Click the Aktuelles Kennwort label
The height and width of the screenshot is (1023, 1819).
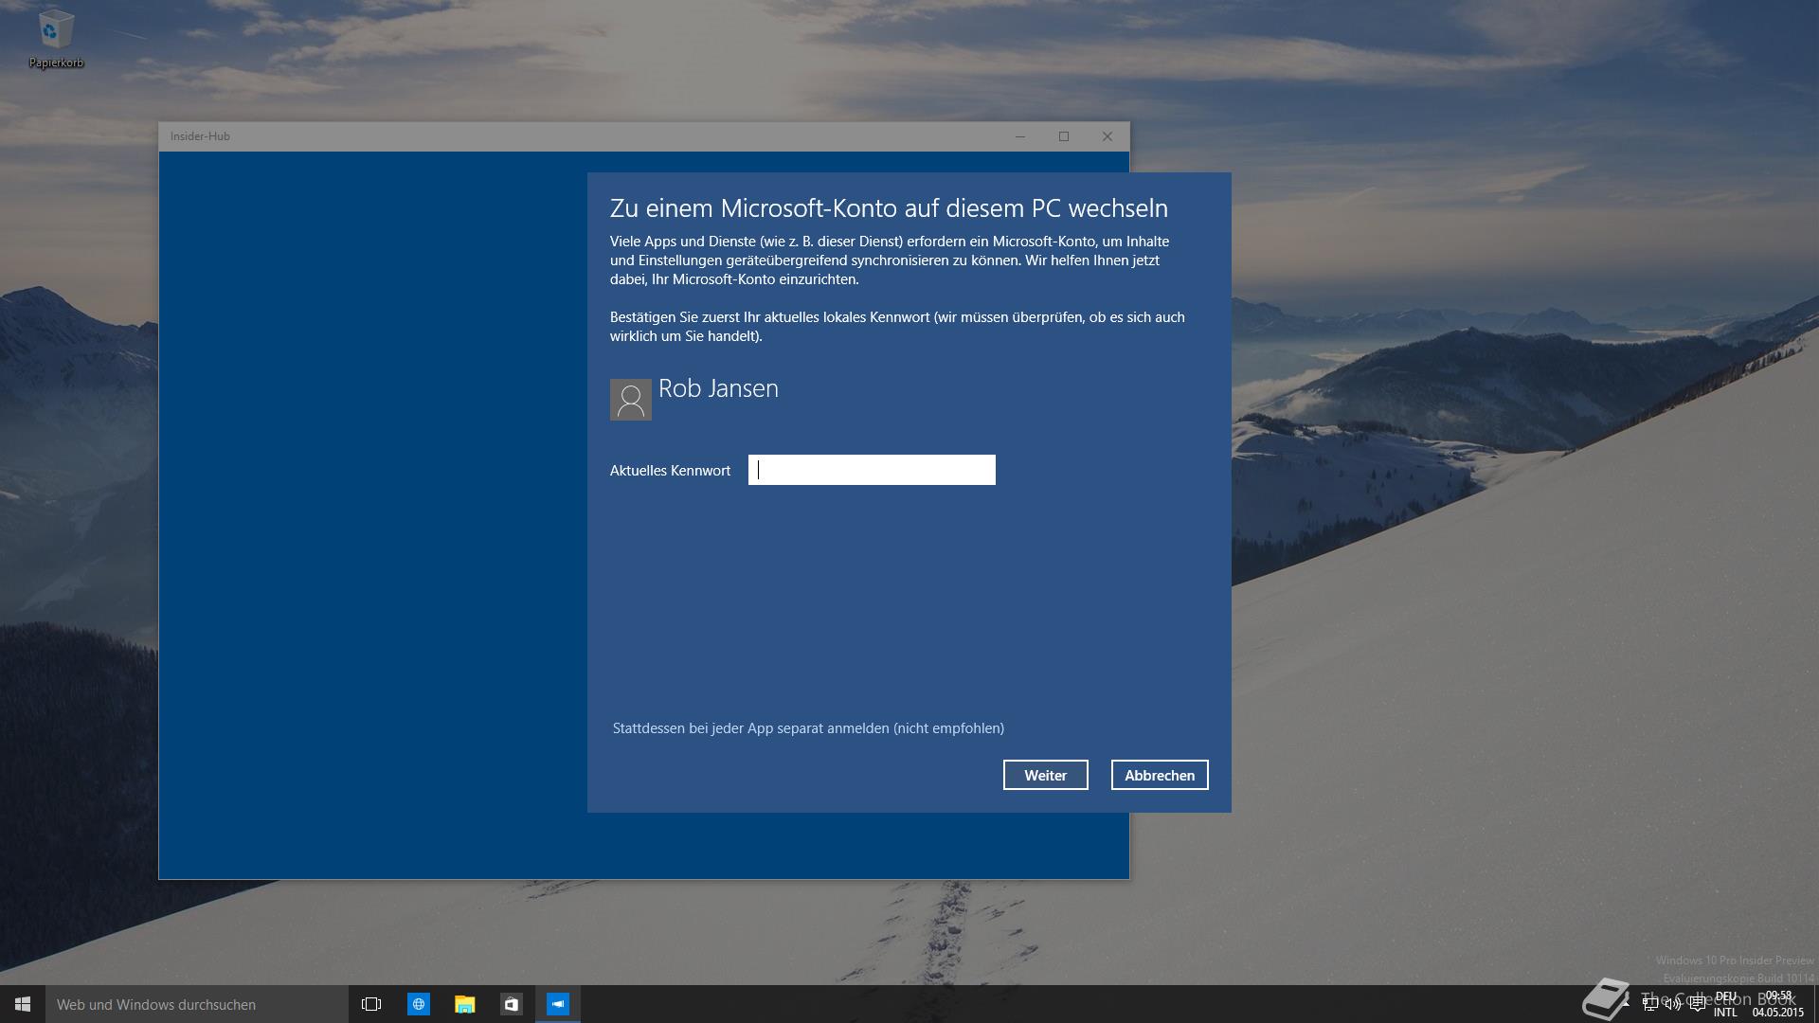(x=670, y=471)
